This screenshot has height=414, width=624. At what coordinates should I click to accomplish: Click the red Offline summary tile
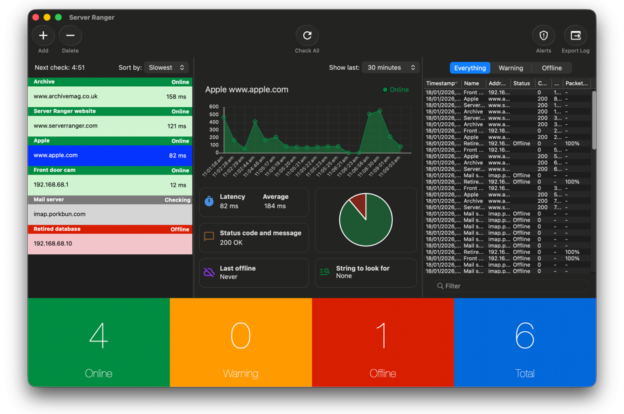click(383, 342)
